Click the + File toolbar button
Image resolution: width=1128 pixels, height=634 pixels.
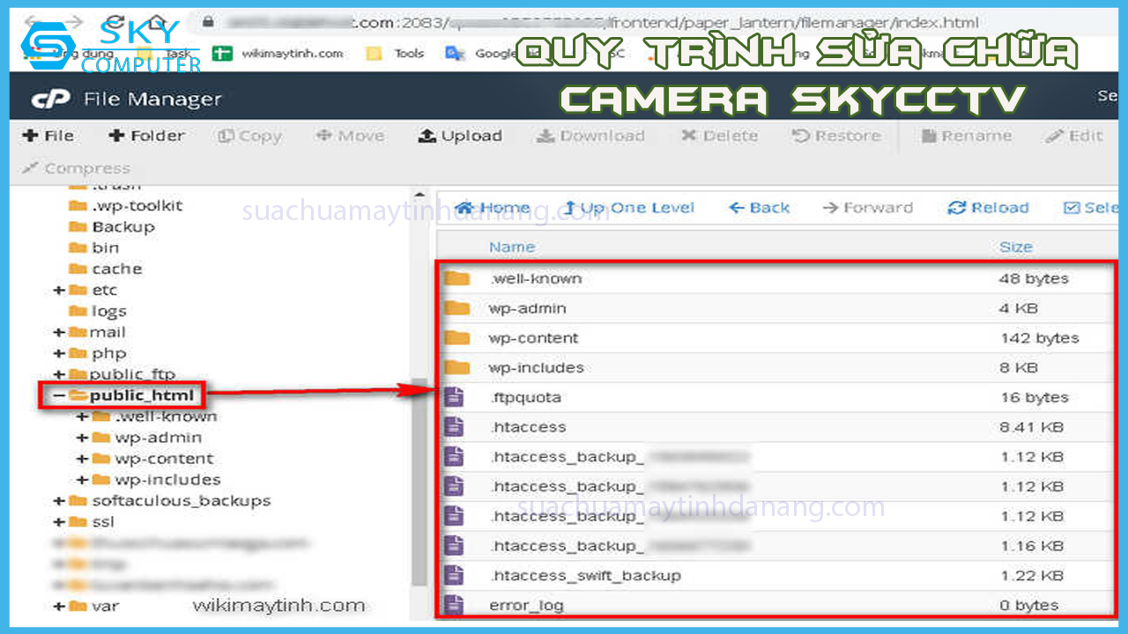click(x=49, y=136)
